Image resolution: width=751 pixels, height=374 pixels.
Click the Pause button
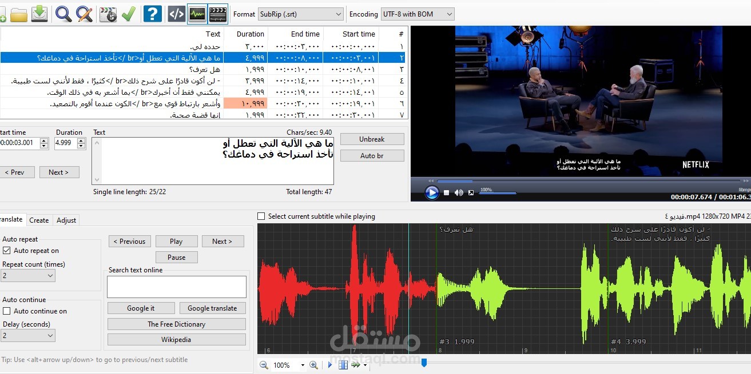tap(176, 257)
